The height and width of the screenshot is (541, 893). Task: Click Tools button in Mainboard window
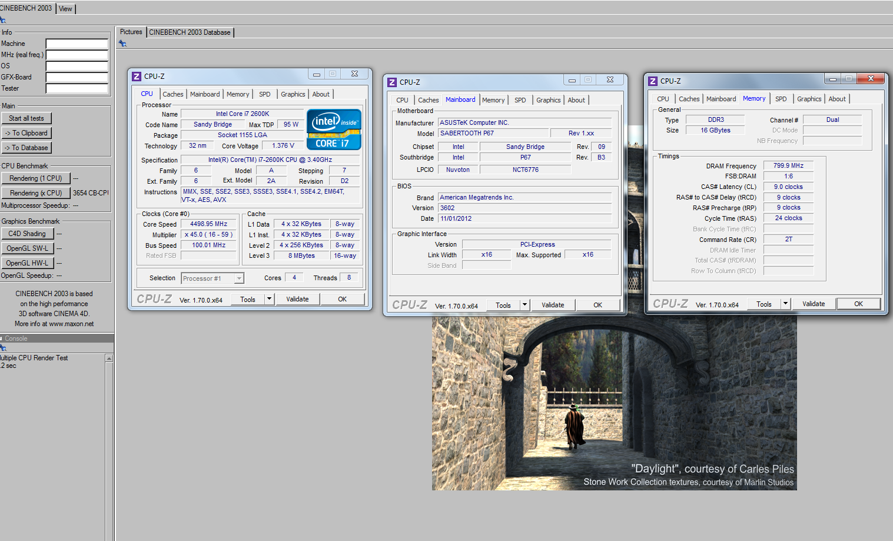click(x=503, y=305)
